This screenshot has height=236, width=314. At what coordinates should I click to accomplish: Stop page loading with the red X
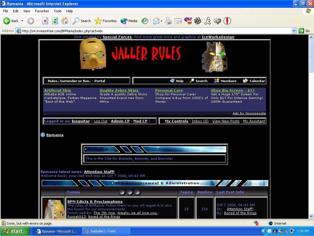coord(45,21)
